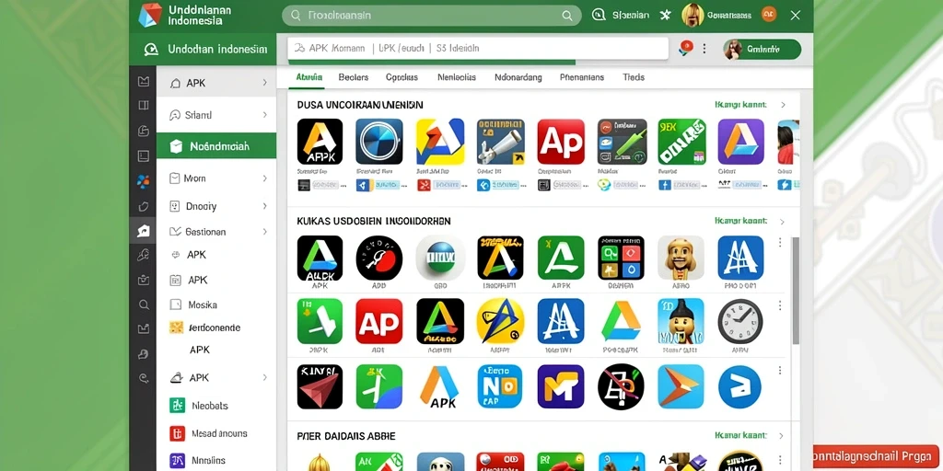
Task: Open the black APK app with orange A
Action: pos(320,142)
